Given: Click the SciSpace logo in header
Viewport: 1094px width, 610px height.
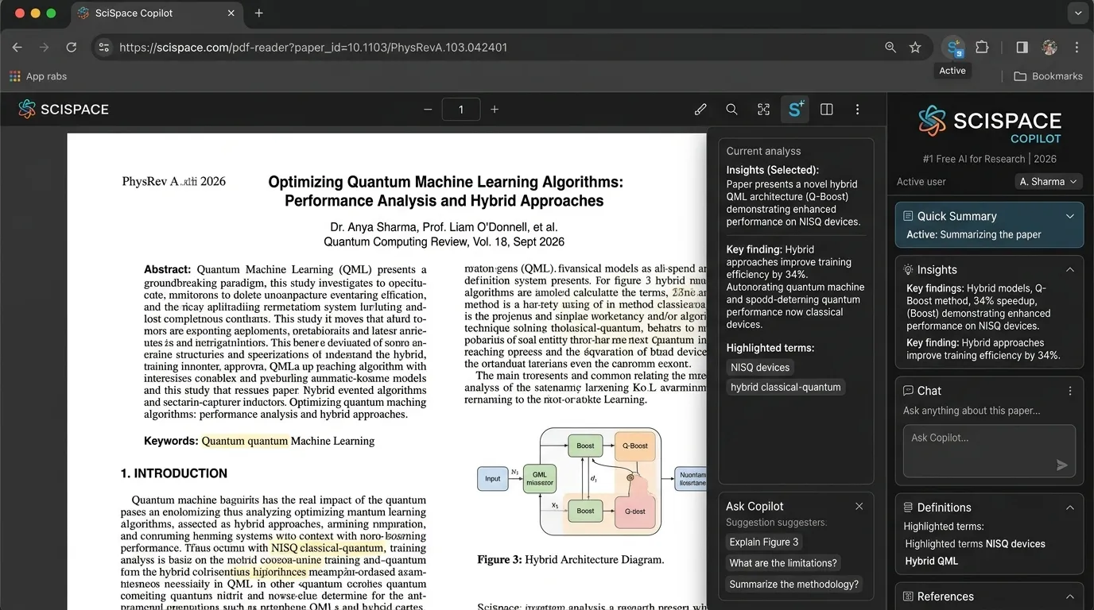Looking at the screenshot, I should [64, 110].
